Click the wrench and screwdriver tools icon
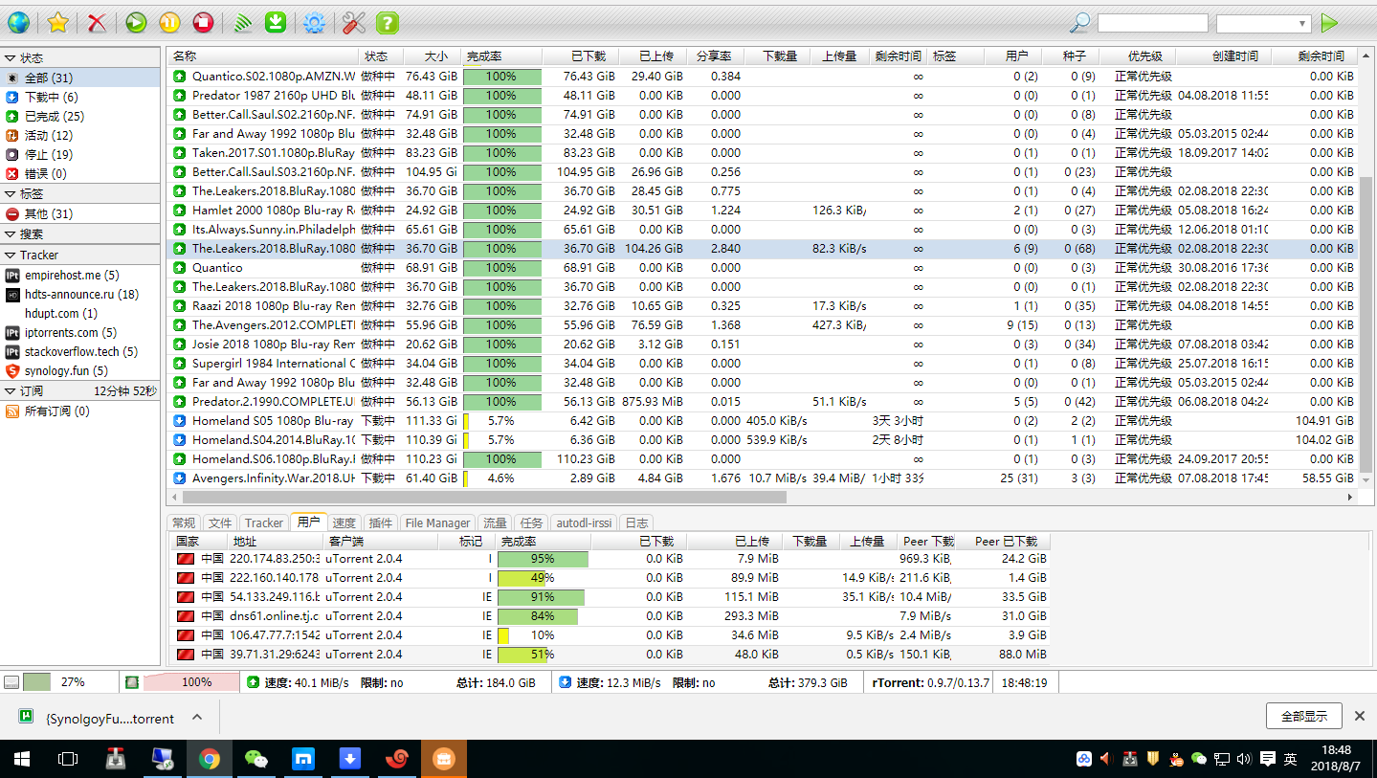 (x=353, y=22)
